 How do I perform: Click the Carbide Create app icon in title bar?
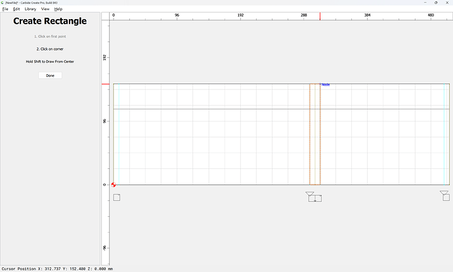click(x=3, y=3)
